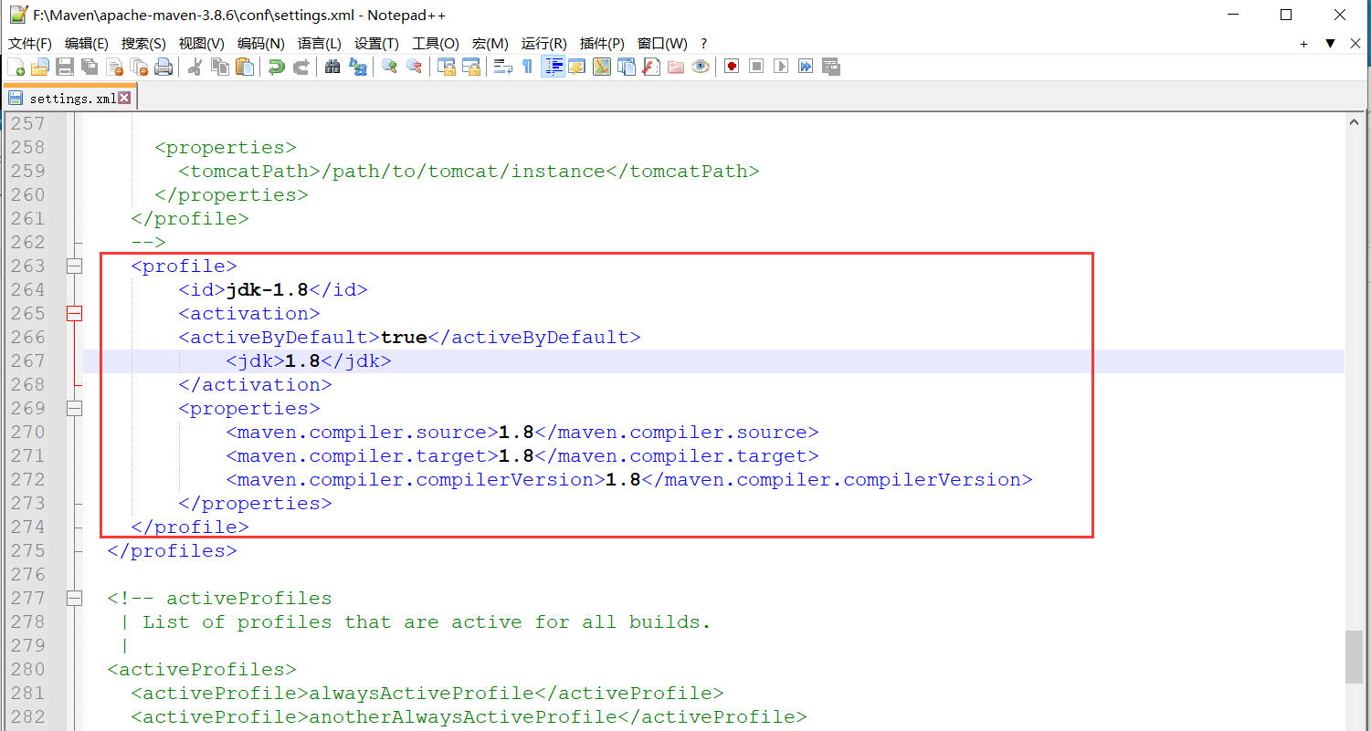Click the plus button in the menu bar
The width and height of the screenshot is (1371, 731).
tap(1304, 44)
